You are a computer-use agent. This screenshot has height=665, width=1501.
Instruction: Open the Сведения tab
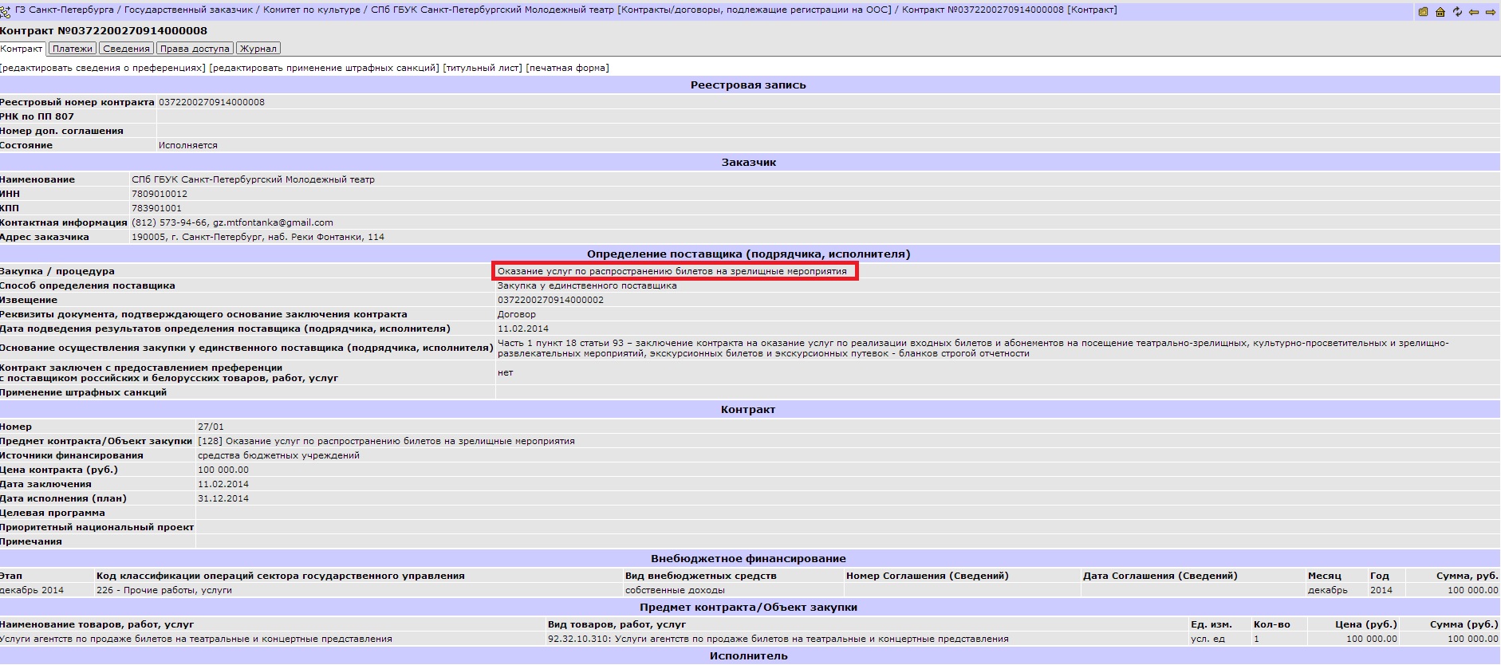[x=126, y=49]
